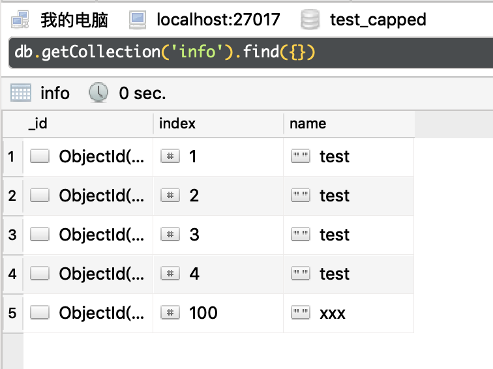Click the string type icon in row 4
The image size is (493, 369).
pyautogui.click(x=301, y=273)
